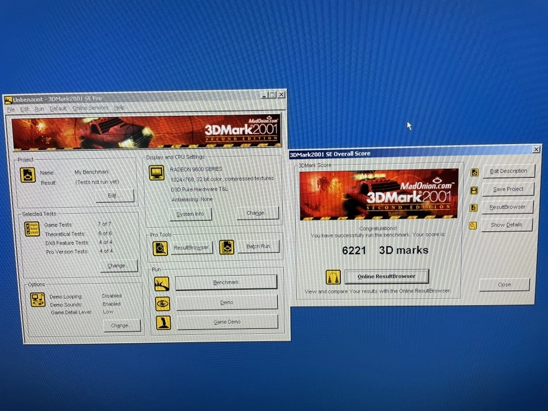Click the ResultBrowser magnifier icon in Pro Tools
This screenshot has height=411, width=548.
click(x=160, y=248)
